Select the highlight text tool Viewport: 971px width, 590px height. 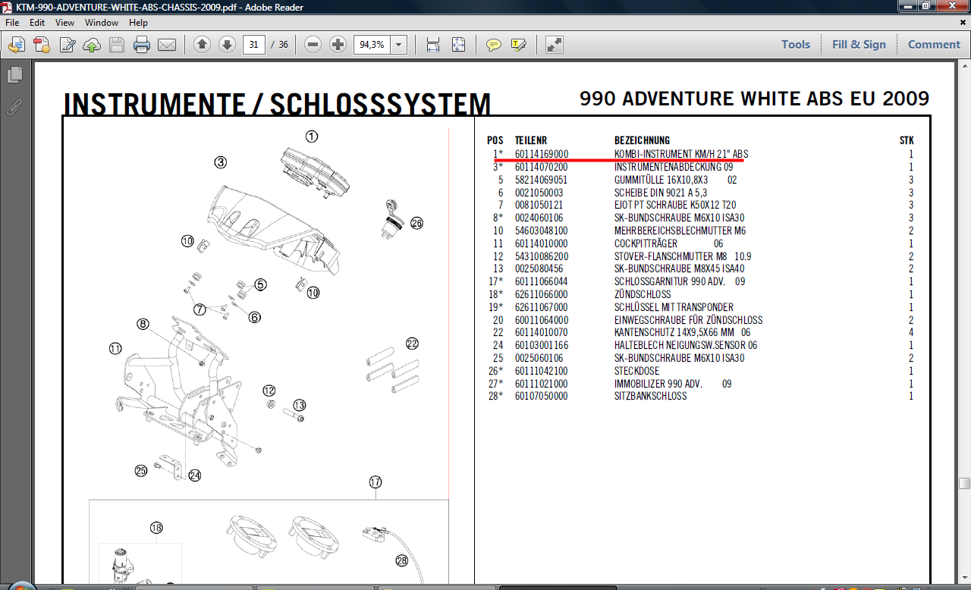(519, 45)
